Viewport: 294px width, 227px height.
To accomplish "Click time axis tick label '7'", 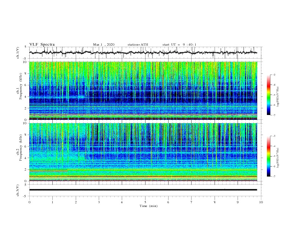I will click(x=192, y=202).
